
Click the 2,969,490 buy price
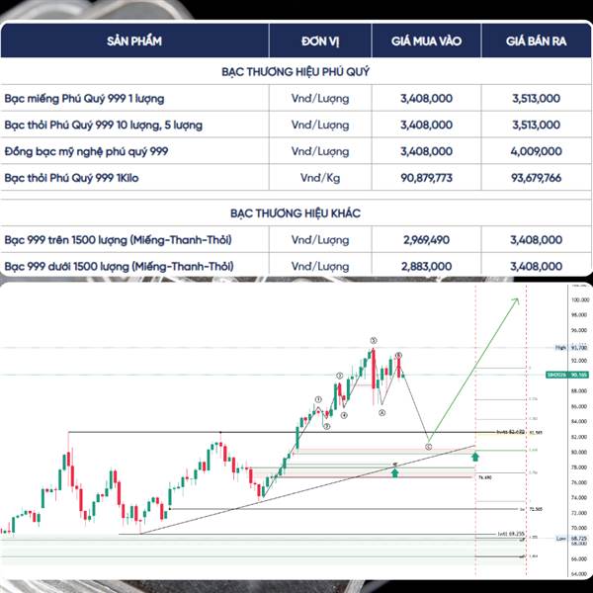click(x=426, y=240)
